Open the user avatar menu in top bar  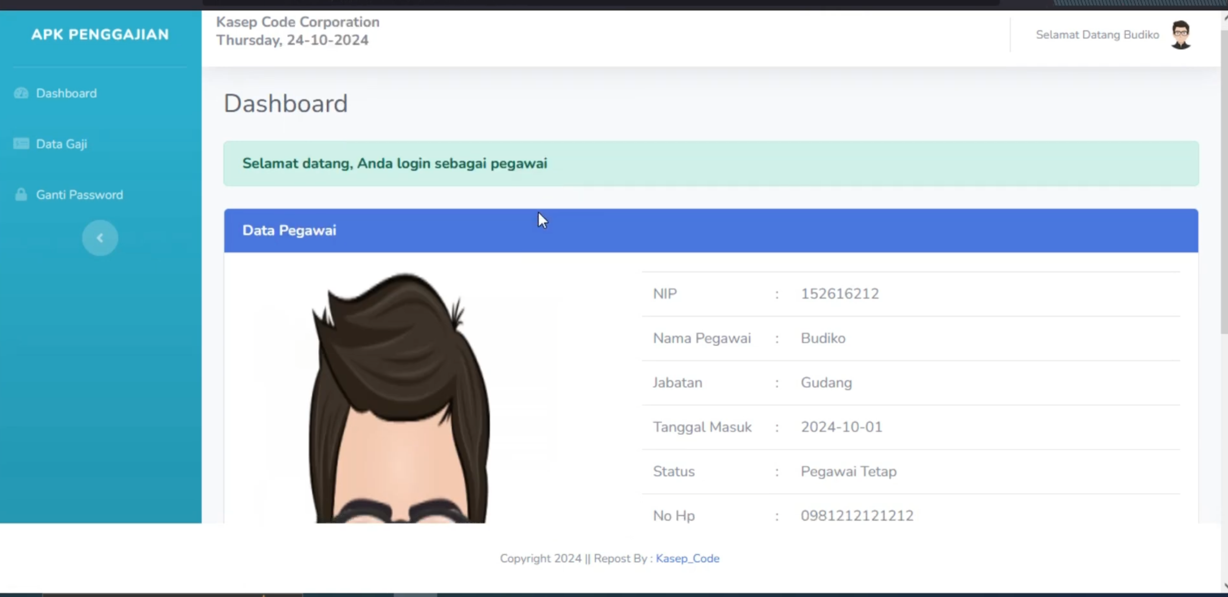click(x=1181, y=35)
